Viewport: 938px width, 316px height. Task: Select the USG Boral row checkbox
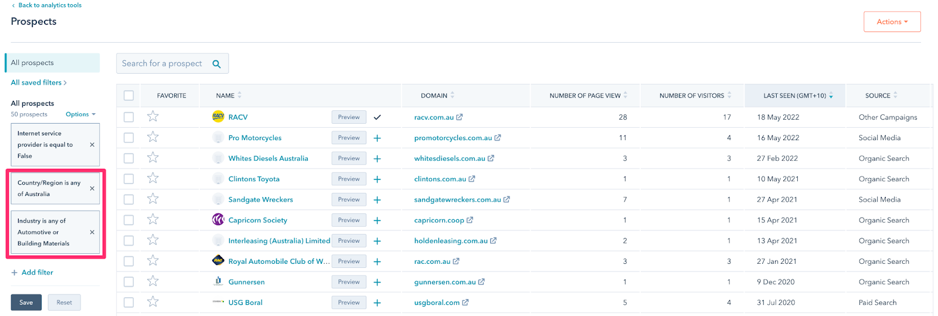129,303
